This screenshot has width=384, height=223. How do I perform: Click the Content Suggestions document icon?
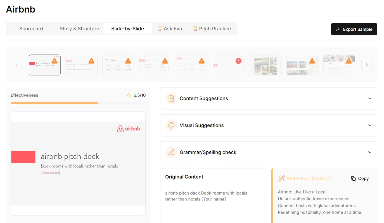(x=171, y=98)
